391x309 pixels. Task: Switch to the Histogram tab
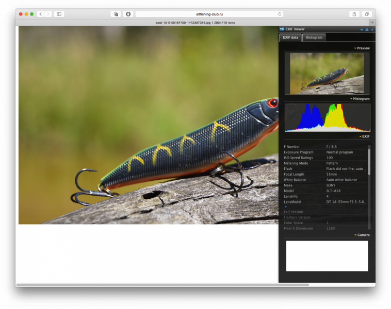[x=314, y=38]
